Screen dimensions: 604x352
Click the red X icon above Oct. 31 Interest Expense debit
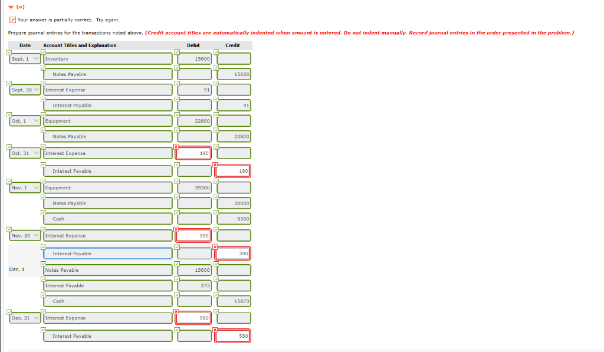click(177, 147)
